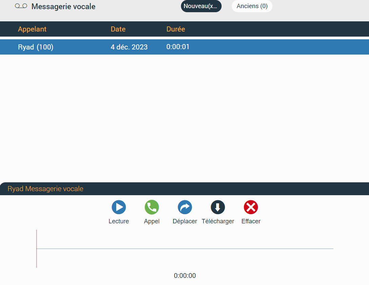Click the Messagerie vocale page title
The image size is (369, 285).
(63, 6)
